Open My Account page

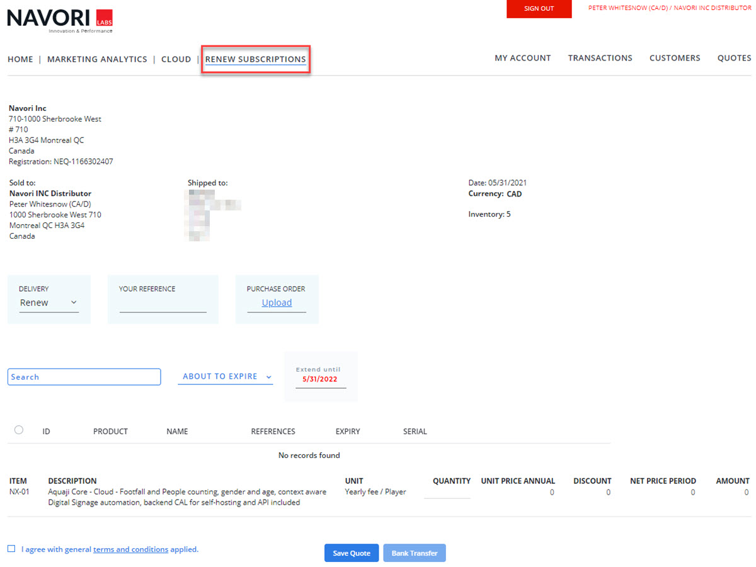522,58
